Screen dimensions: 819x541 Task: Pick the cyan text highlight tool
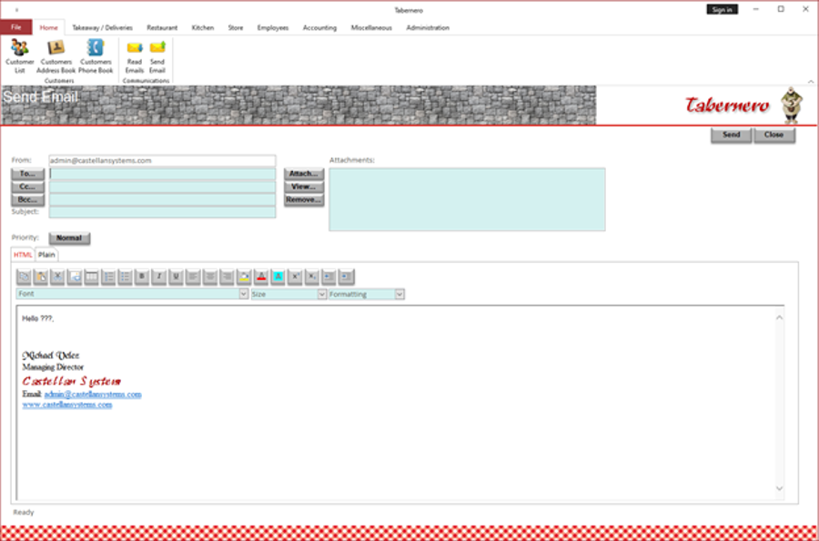pyautogui.click(x=278, y=276)
